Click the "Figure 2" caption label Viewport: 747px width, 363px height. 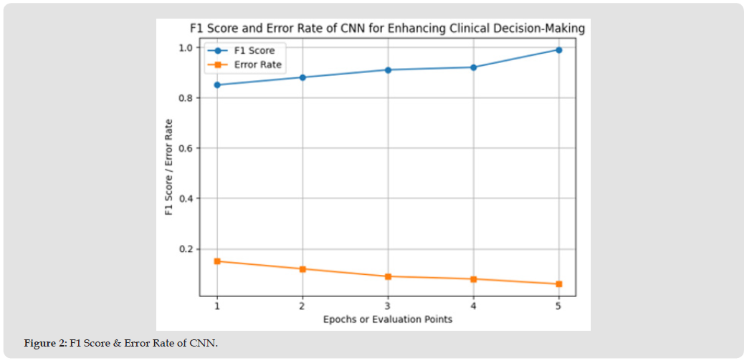(x=46, y=344)
